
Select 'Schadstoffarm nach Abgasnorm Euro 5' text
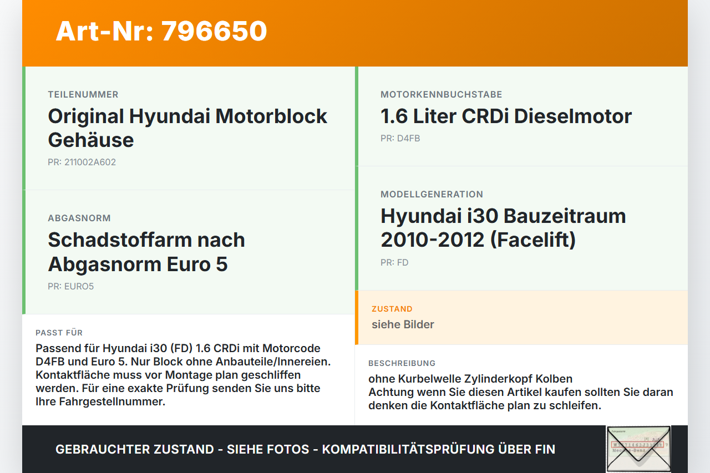[146, 252]
